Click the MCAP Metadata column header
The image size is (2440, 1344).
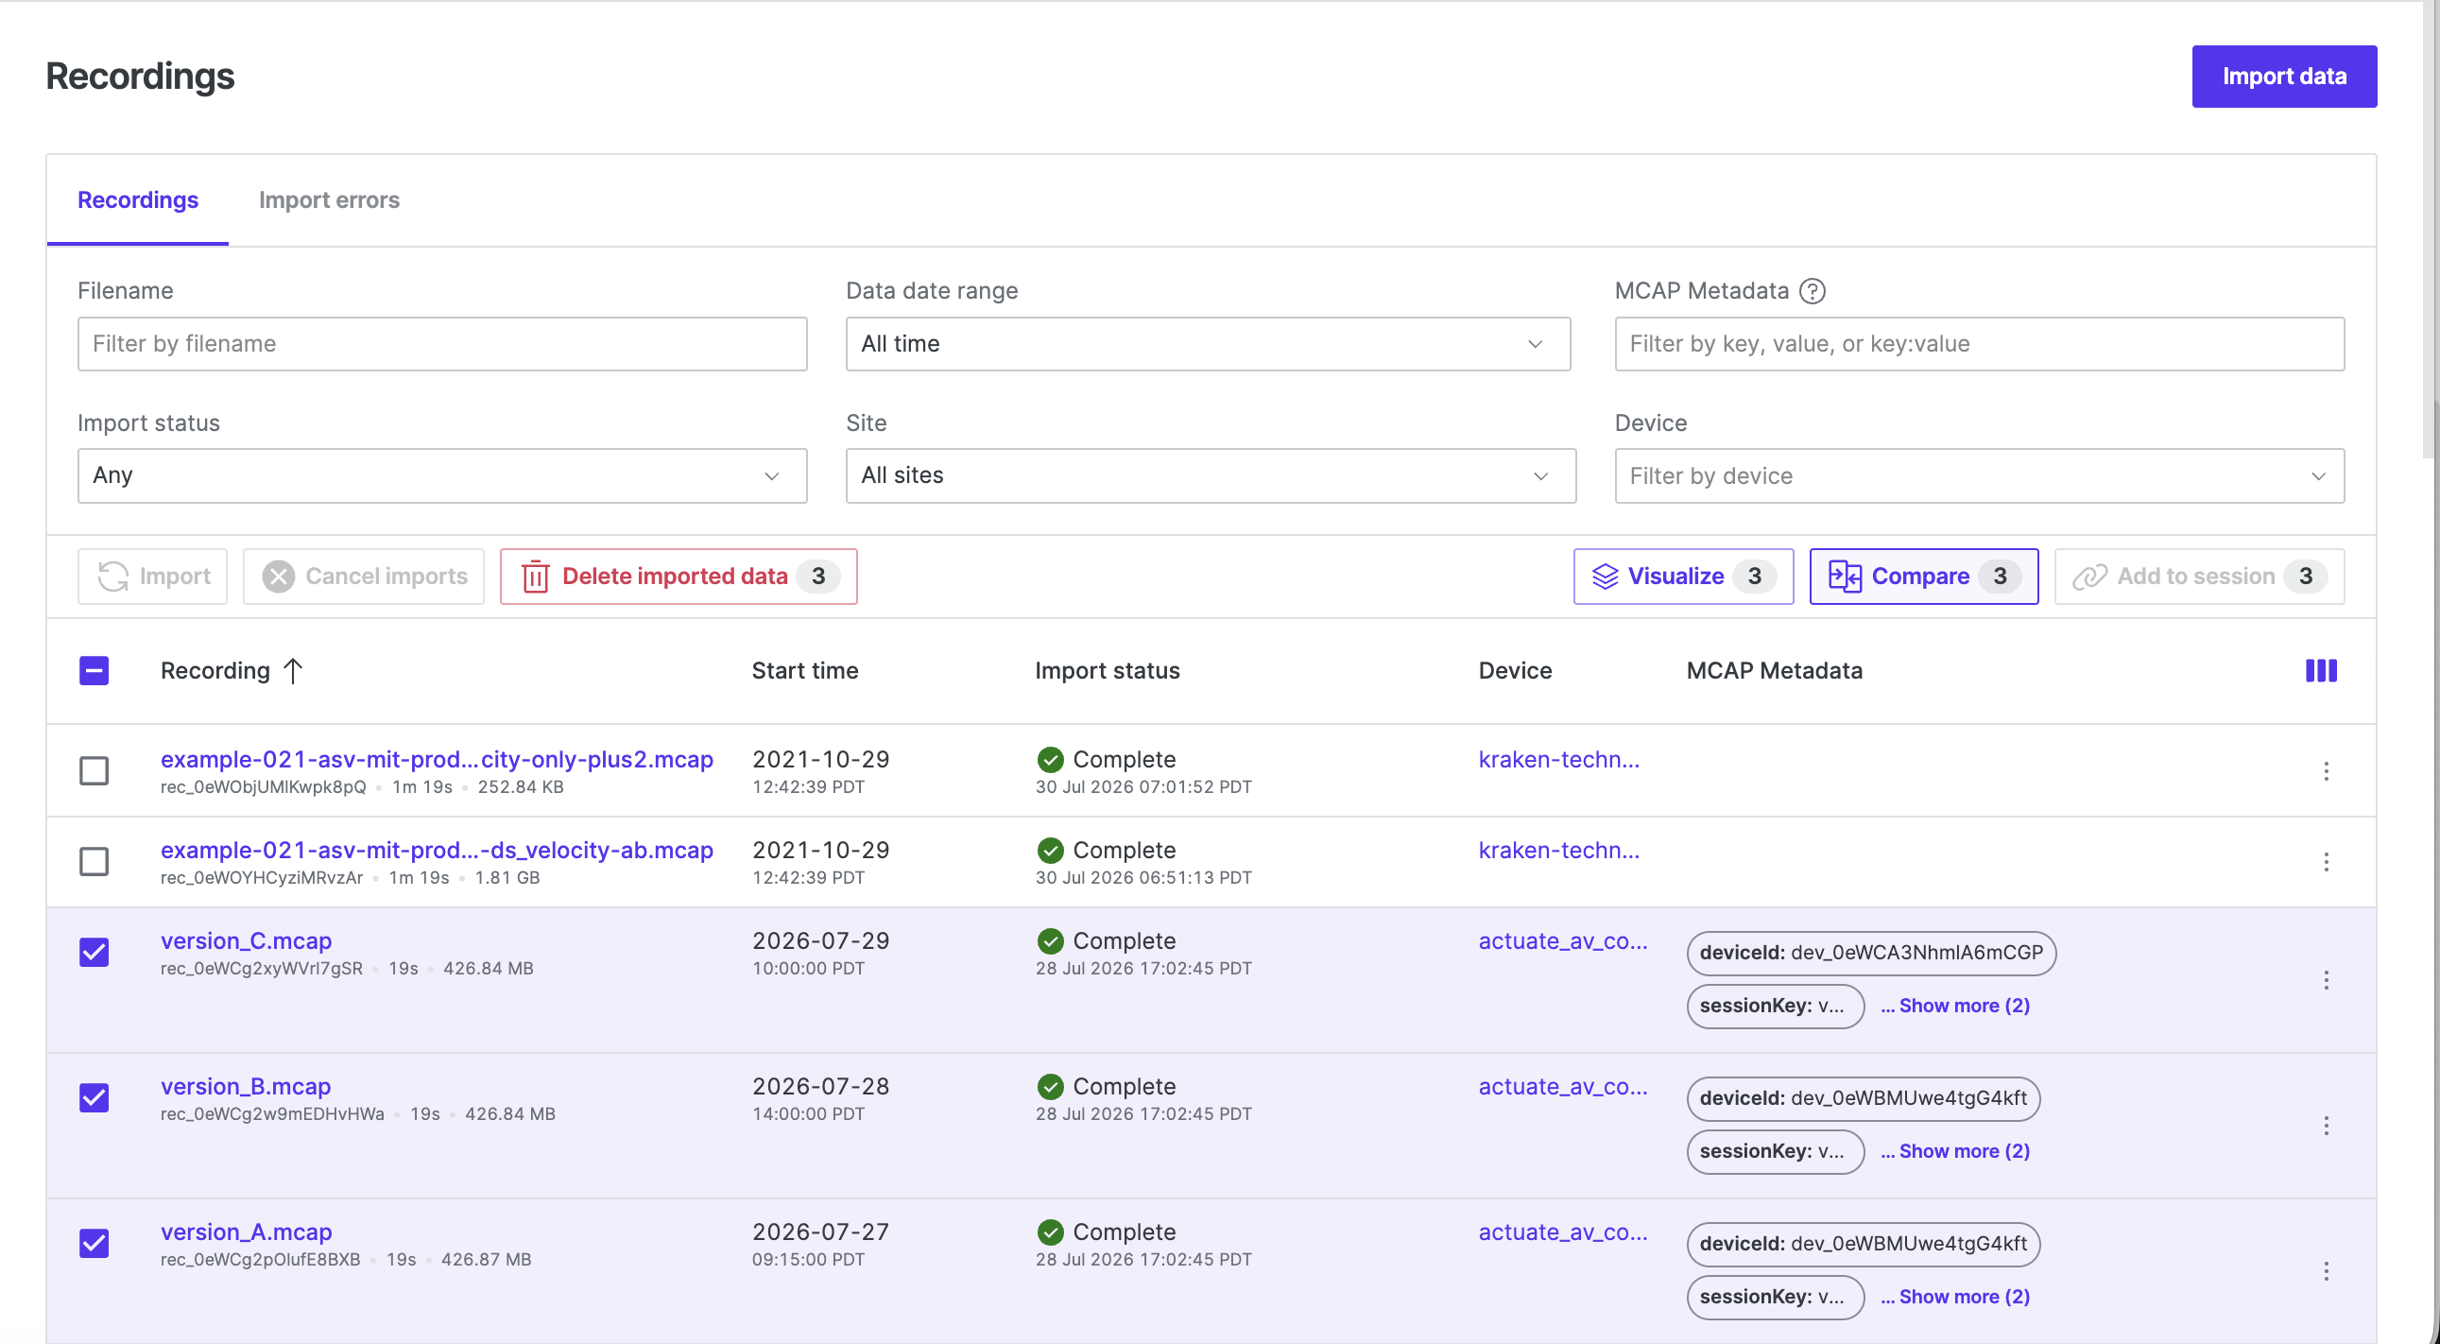(x=1774, y=670)
